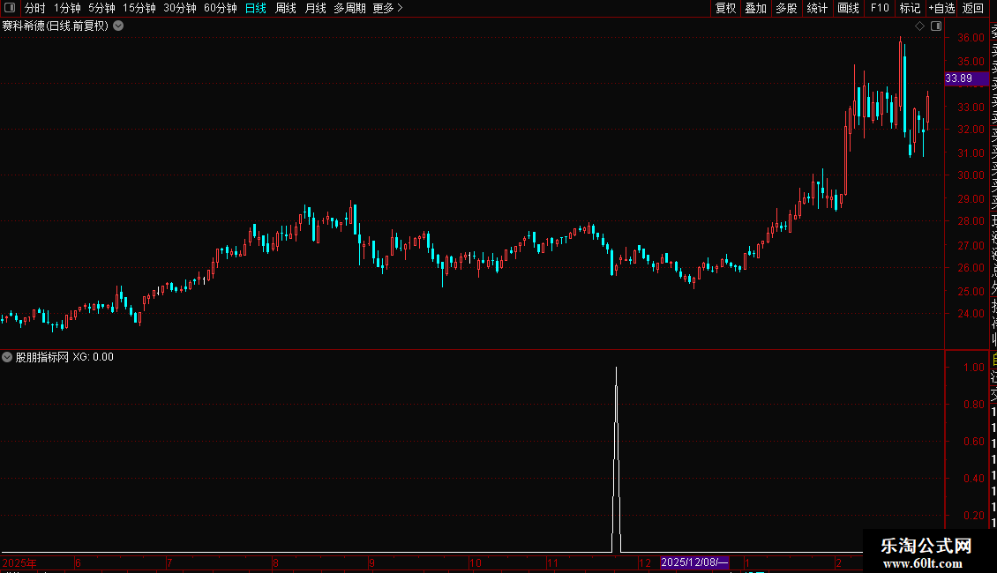Image resolution: width=997 pixels, height=573 pixels.
Task: Open 多股 multi-stock view
Action: (786, 8)
